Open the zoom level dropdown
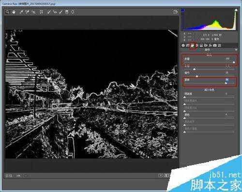242x192 pixels. pyautogui.click(x=26, y=176)
